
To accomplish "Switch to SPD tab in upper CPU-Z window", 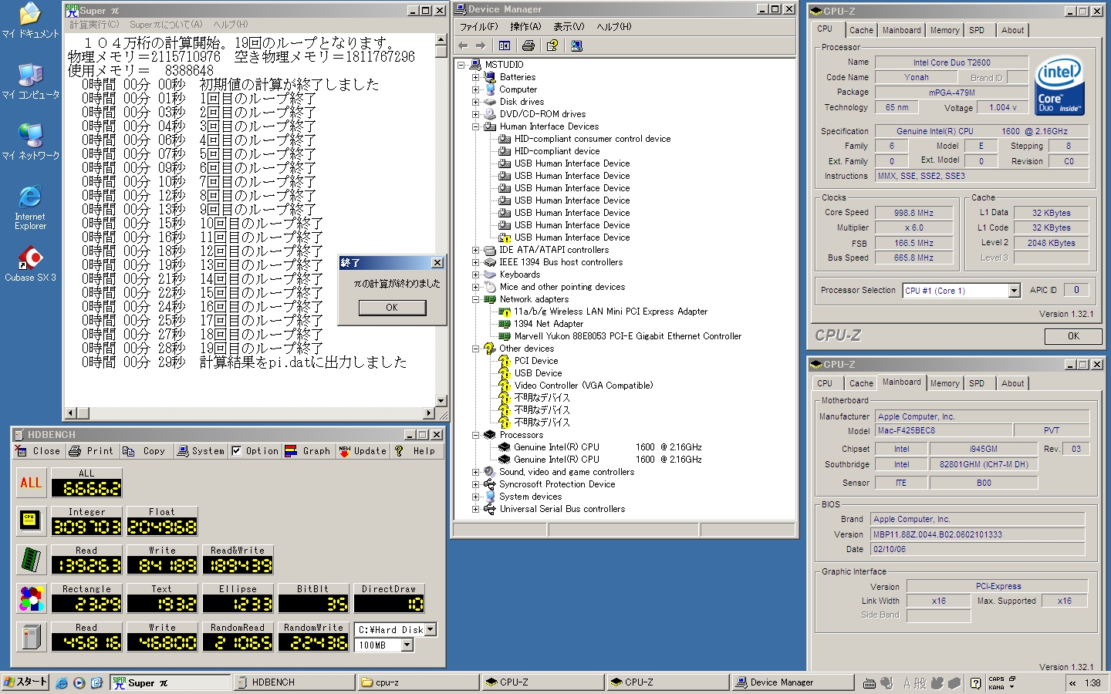I will point(977,30).
